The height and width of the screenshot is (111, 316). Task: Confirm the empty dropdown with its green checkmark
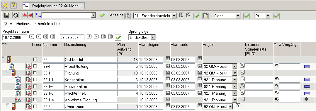point(102,15)
